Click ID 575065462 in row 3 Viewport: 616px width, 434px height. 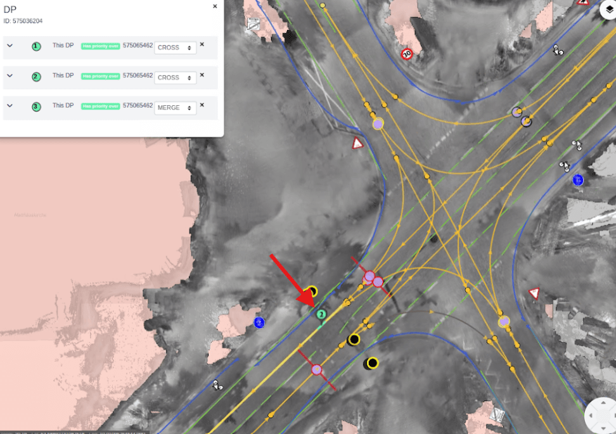click(138, 105)
